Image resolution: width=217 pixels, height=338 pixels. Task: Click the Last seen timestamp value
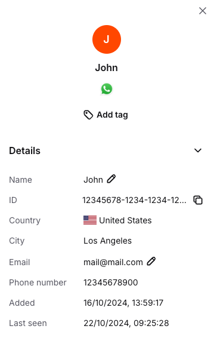pos(126,323)
